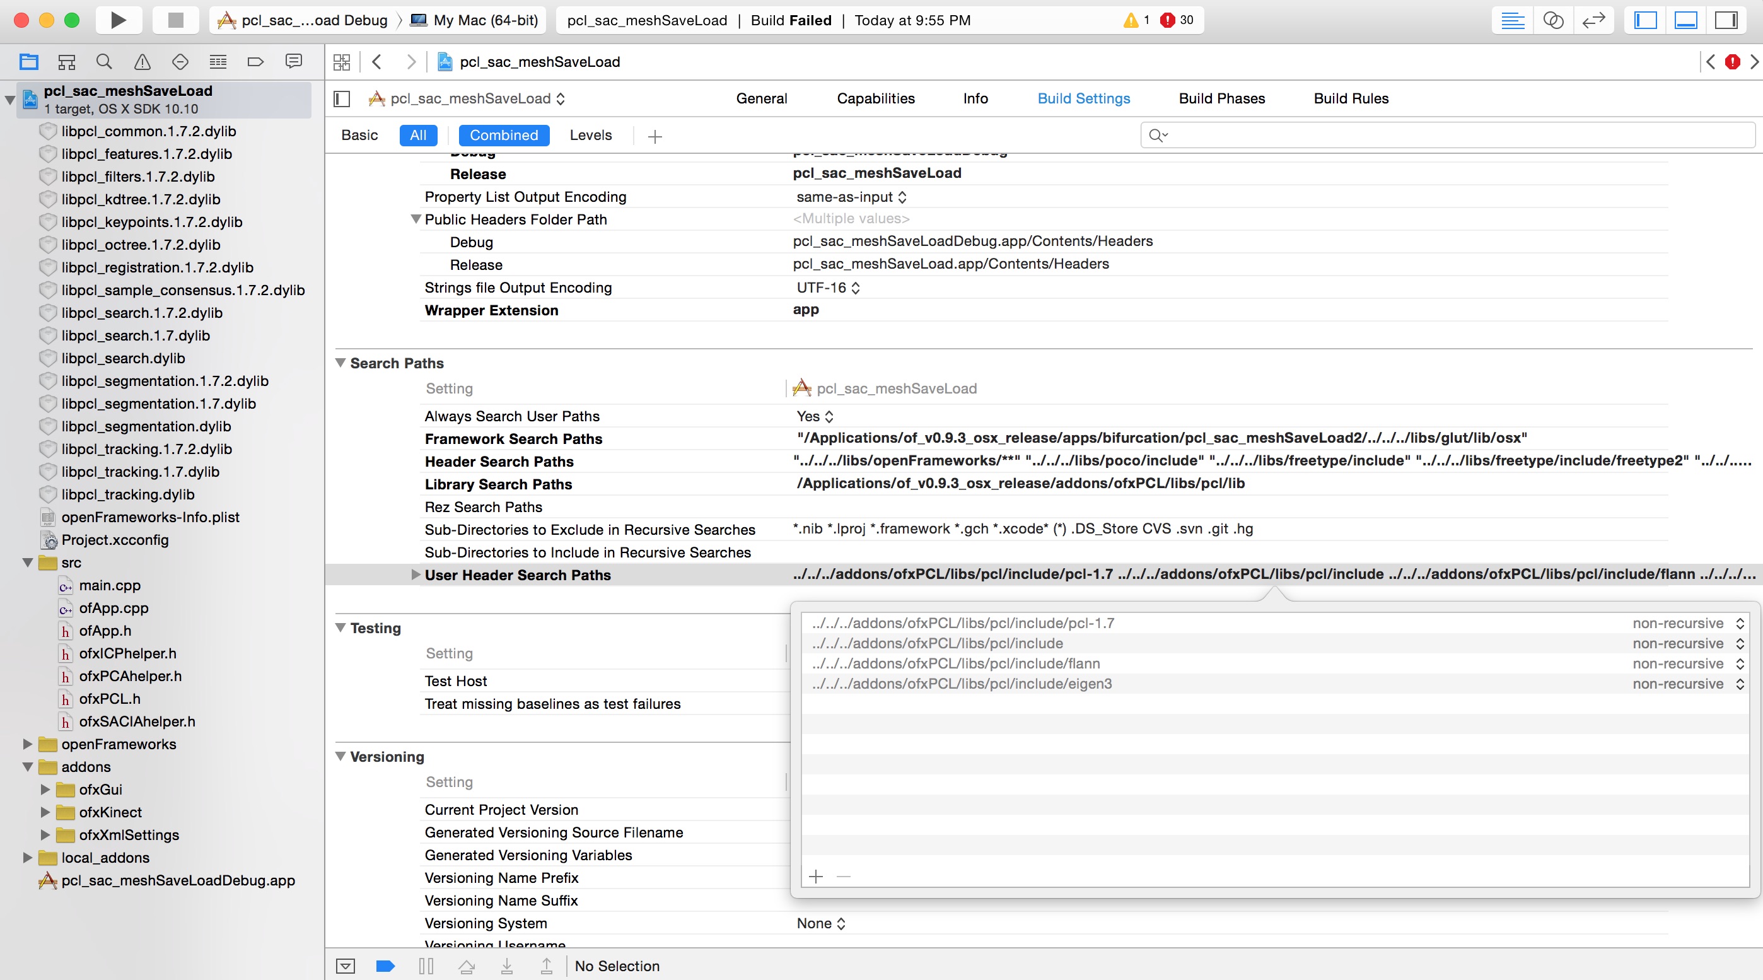Select the Levels view button
1763x980 pixels.
click(x=591, y=135)
